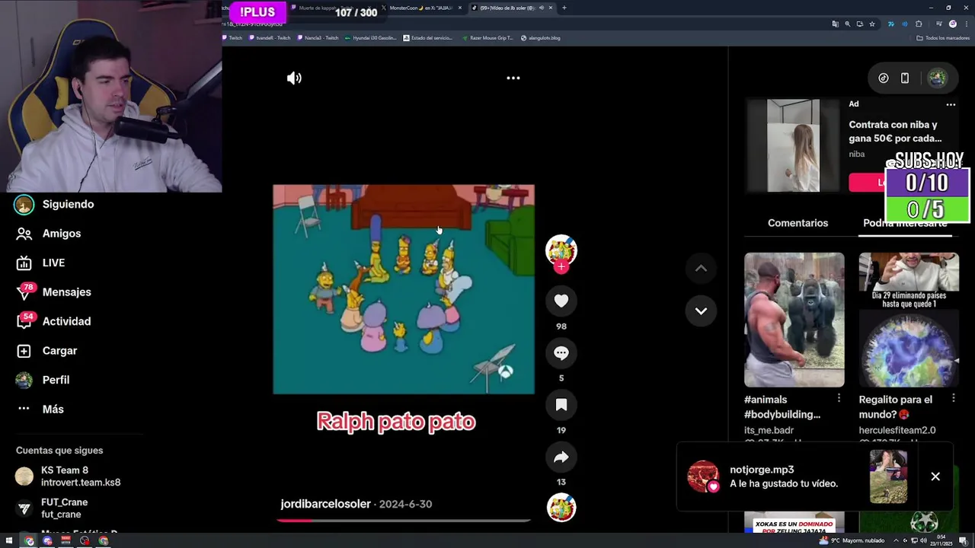Image resolution: width=975 pixels, height=548 pixels.
Task: Open the profile avatar in top right
Action: 938,78
